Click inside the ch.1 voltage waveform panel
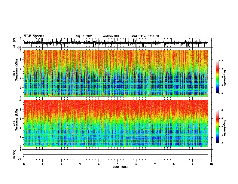 point(117,43)
